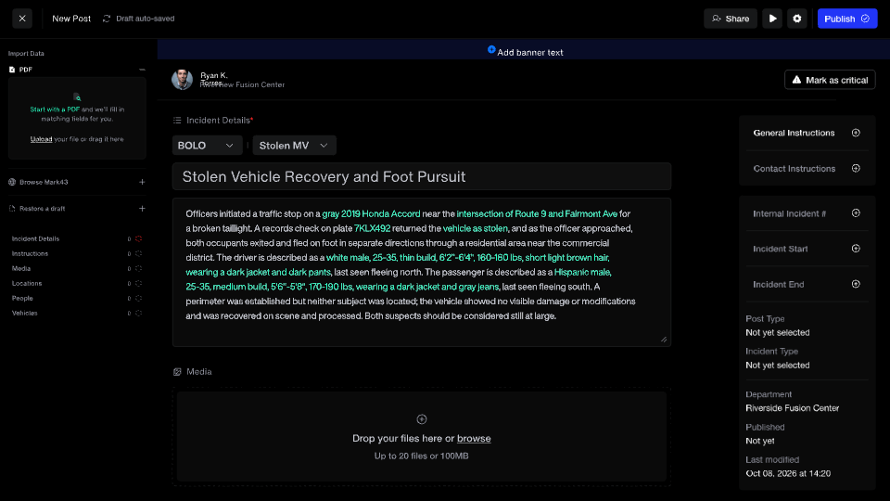Screen dimensions: 890x501
Task: Open post settings gear
Action: pos(797,19)
